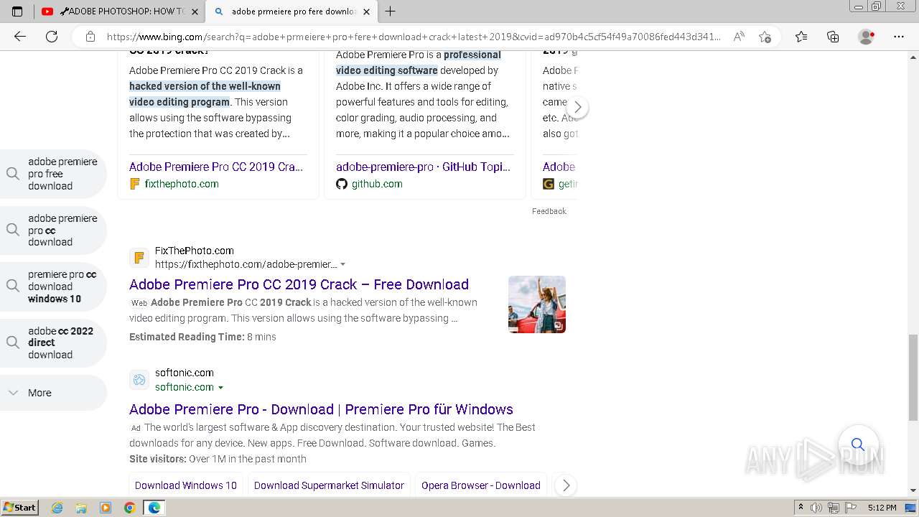919x517 pixels.
Task: Open tab actions menu icon
Action: [17, 11]
